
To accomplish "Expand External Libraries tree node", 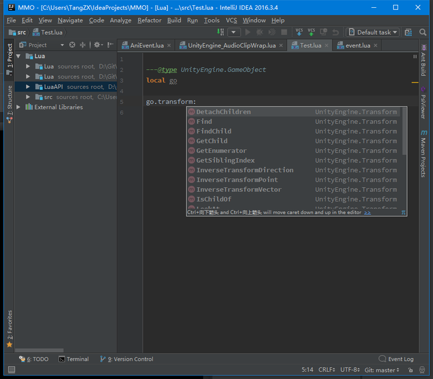I will pyautogui.click(x=19, y=107).
